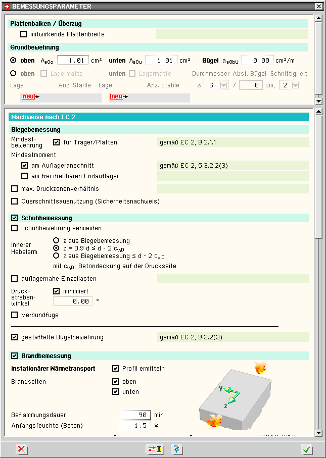This screenshot has height=458, width=326.
Task: Click the first 'neu' layer icon
Action: (30, 97)
